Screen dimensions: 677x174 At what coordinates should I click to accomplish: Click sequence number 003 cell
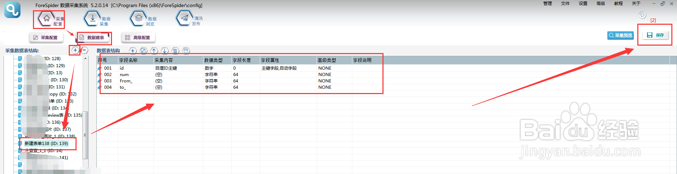(x=108, y=81)
